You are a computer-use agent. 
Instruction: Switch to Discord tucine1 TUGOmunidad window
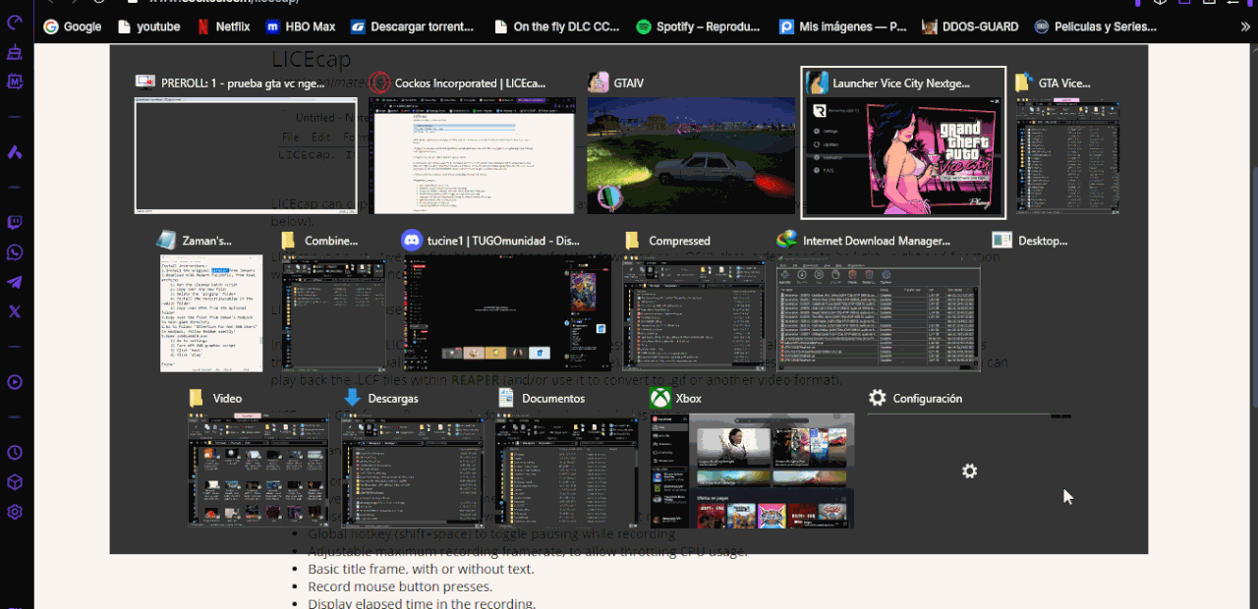(506, 302)
